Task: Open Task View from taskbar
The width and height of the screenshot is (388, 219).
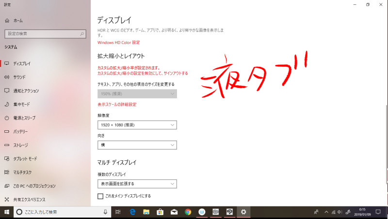Action: pyautogui.click(x=118, y=212)
